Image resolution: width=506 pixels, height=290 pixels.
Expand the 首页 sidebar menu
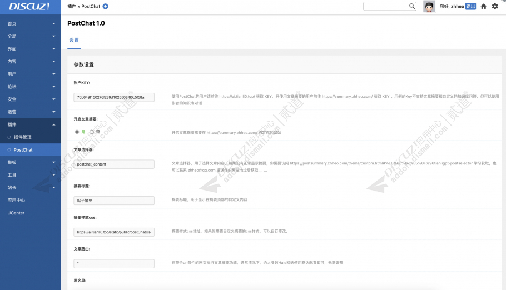(31, 23)
